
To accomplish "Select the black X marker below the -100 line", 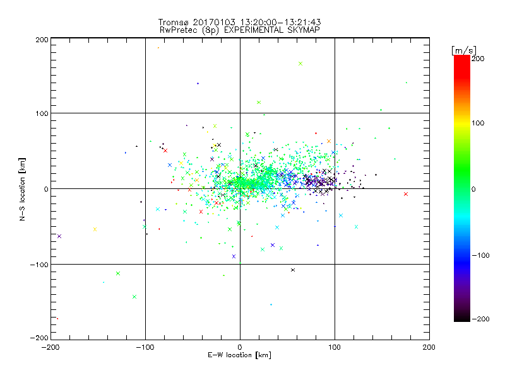I will pyautogui.click(x=293, y=270).
